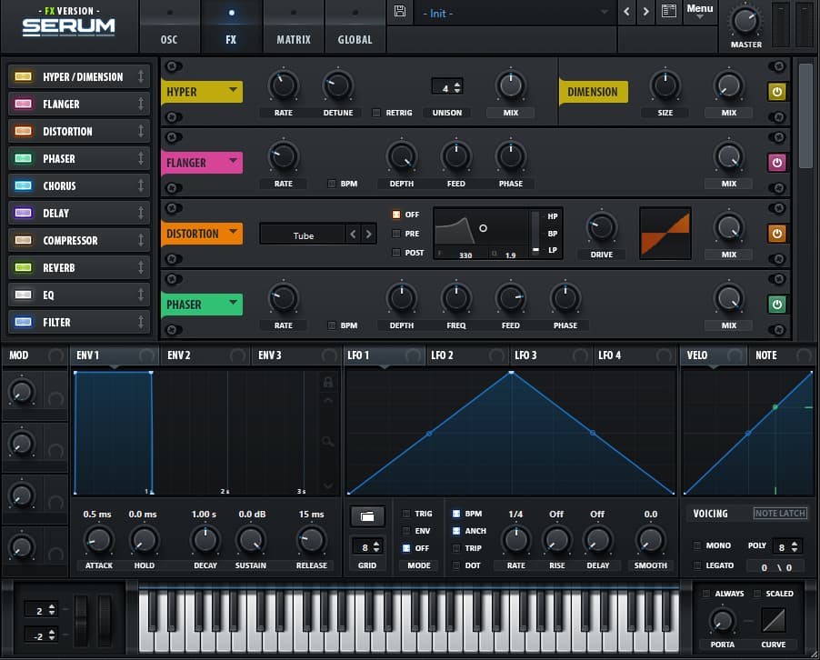Click the Compressor rack icon
The image size is (820, 660).
coord(23,241)
